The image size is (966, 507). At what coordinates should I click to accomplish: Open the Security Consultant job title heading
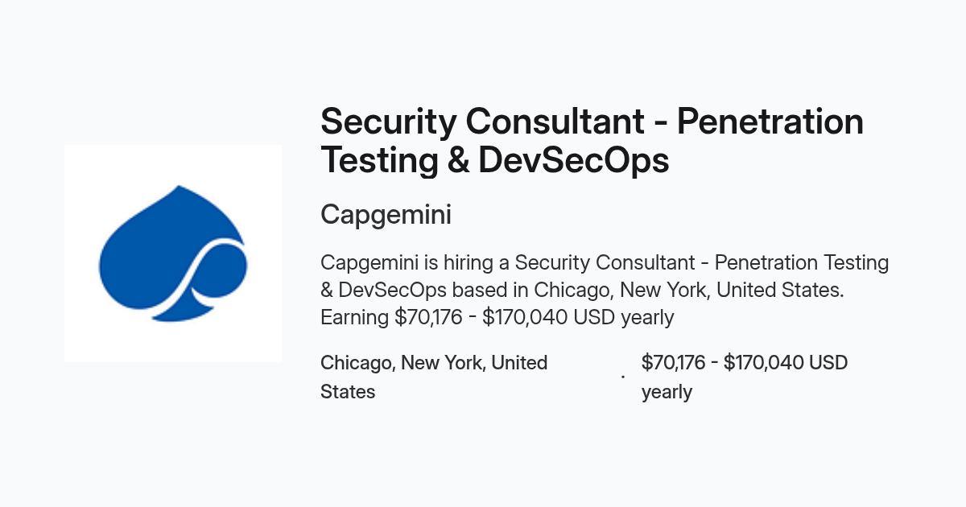coord(592,141)
